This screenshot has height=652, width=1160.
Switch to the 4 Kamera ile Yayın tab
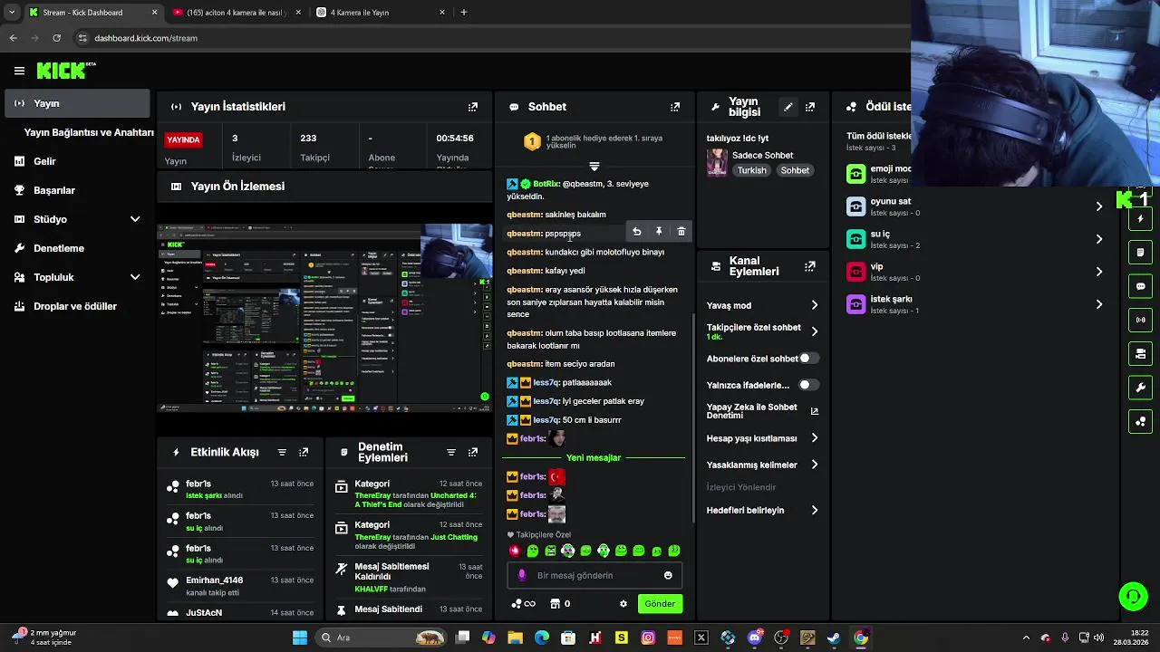(x=381, y=13)
